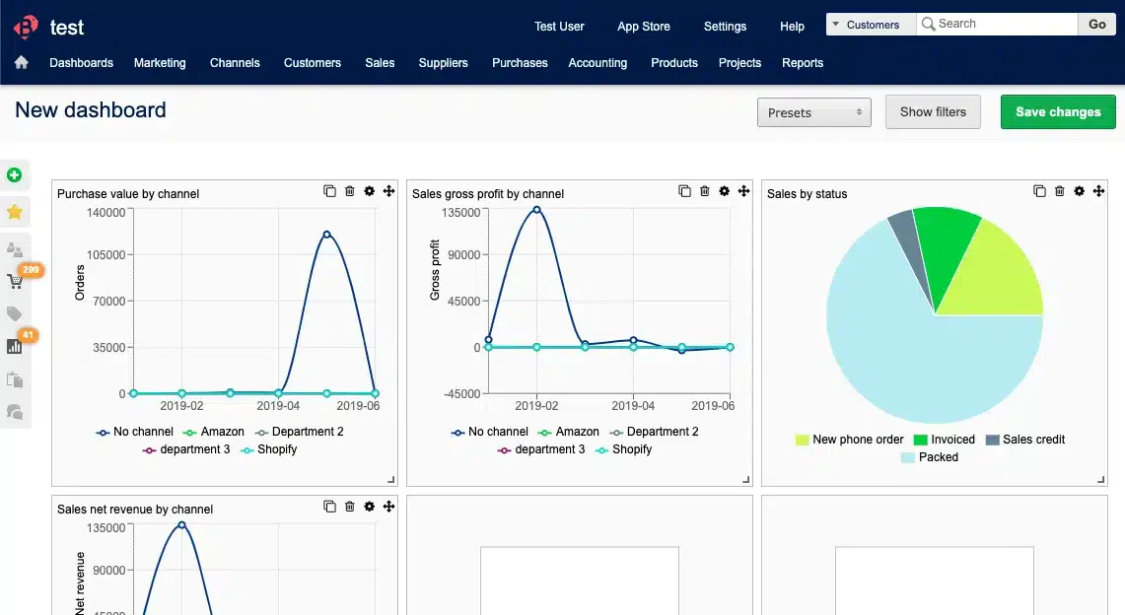Open settings gear of Sales gross profit widget
1125x615 pixels.
[725, 191]
